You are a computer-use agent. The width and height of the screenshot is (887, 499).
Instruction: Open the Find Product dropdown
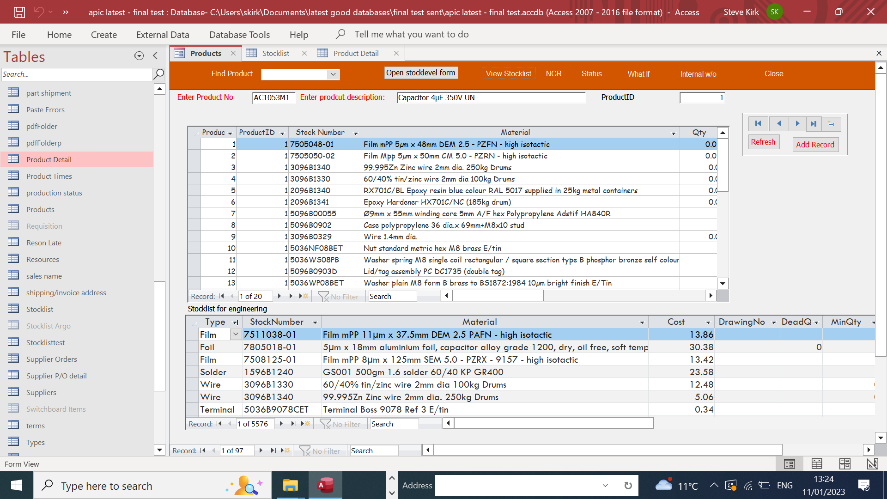point(333,74)
